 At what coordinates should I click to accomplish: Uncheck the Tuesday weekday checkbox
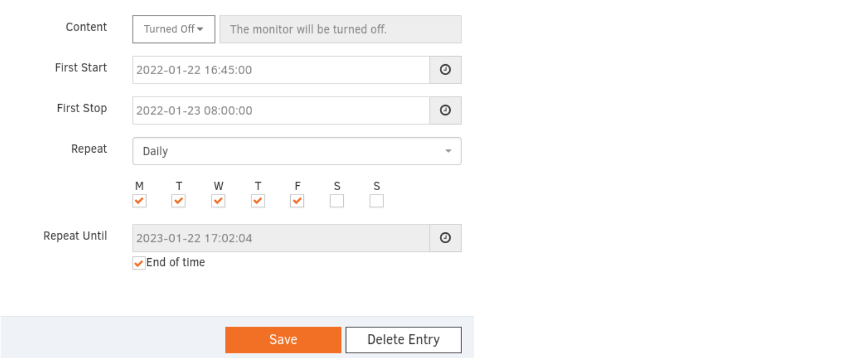click(178, 201)
